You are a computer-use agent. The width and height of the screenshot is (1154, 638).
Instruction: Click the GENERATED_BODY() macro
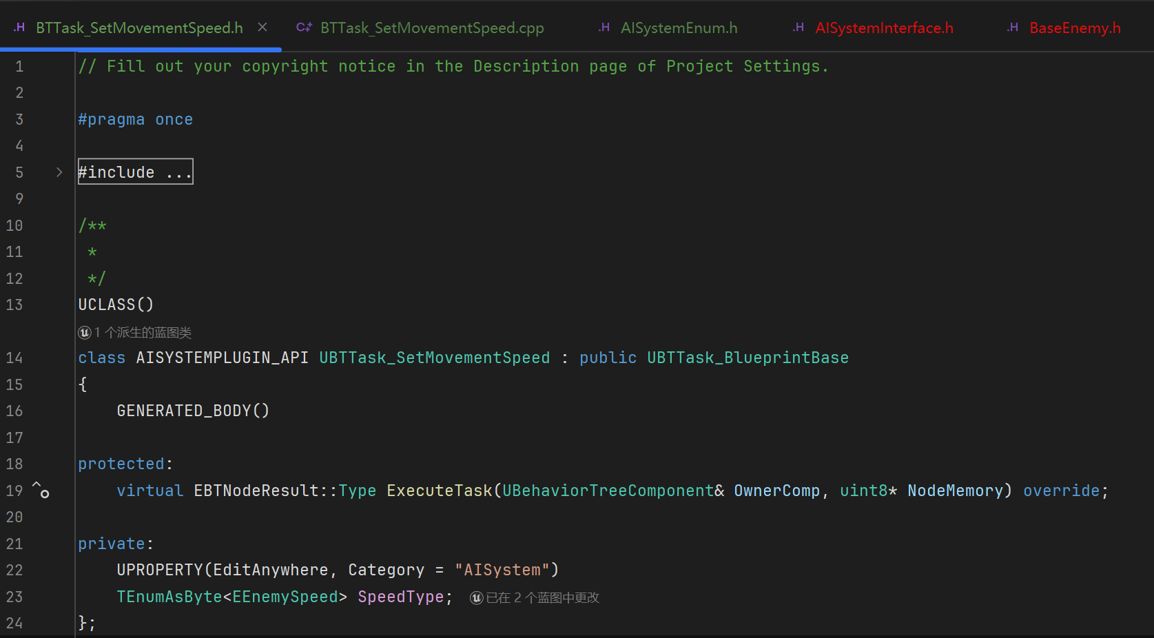coord(193,411)
